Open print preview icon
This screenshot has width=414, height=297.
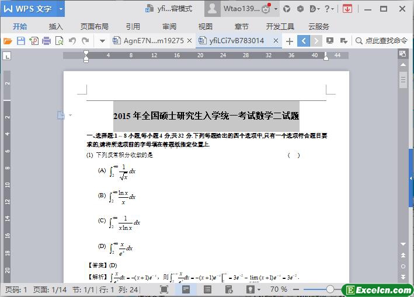(x=59, y=41)
